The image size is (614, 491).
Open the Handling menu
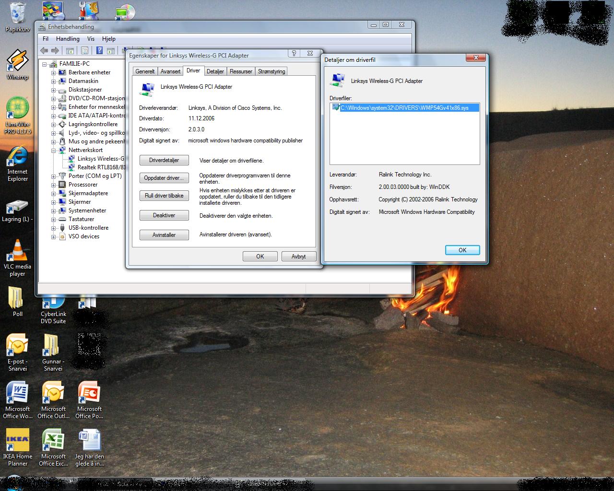pos(68,39)
